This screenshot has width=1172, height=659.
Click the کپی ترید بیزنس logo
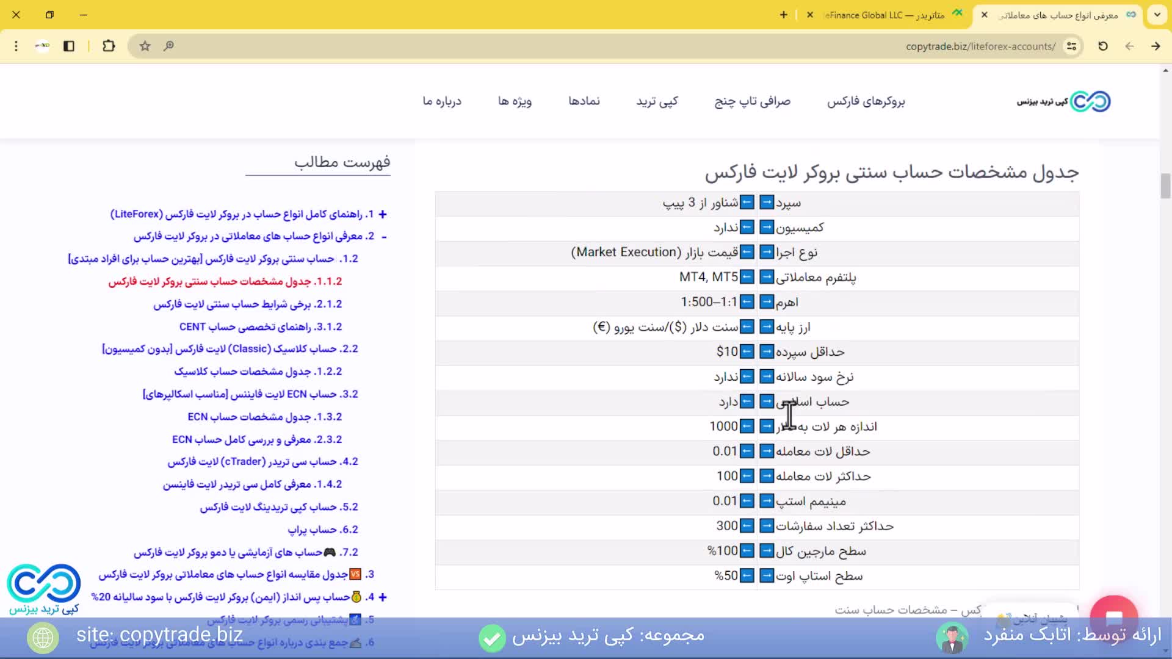[1062, 101]
